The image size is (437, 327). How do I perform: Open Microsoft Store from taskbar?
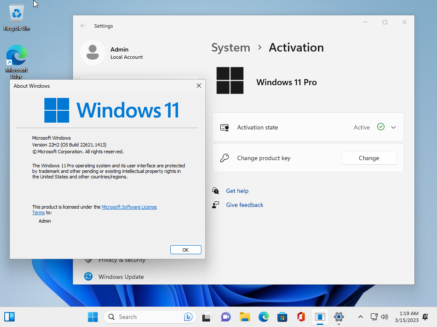[283, 317]
